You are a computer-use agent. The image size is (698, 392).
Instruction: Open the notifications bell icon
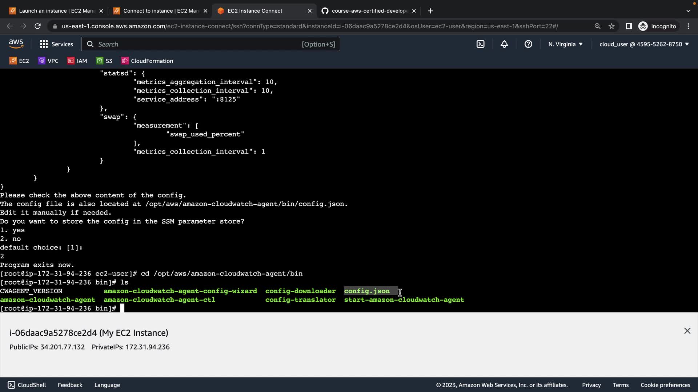point(504,44)
